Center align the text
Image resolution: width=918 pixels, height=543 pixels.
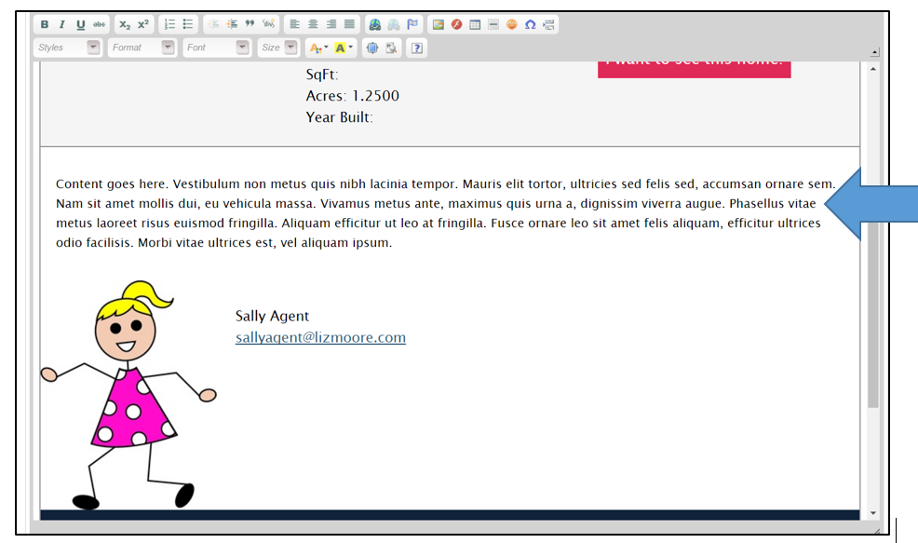(x=313, y=25)
